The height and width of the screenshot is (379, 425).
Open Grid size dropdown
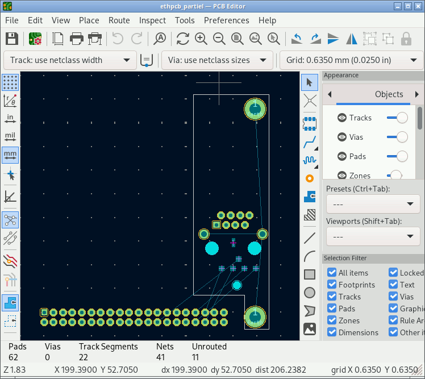[351, 60]
